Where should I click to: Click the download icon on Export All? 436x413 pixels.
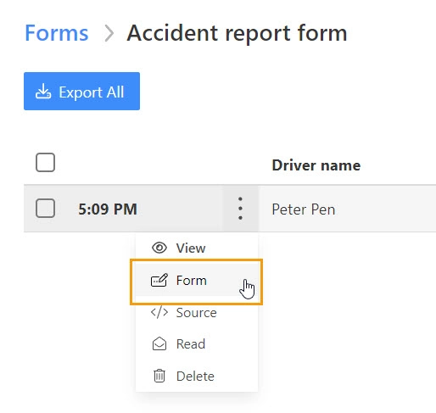point(43,91)
